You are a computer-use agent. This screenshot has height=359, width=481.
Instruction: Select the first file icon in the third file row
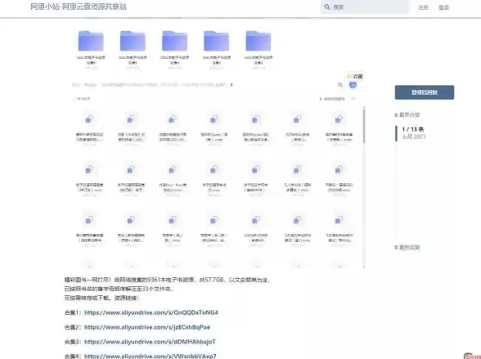[89, 220]
